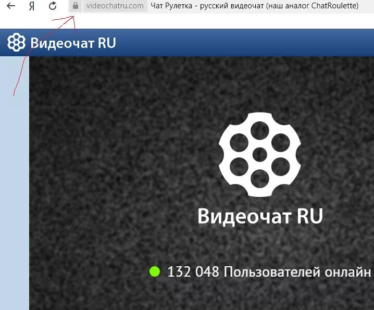Click the large revolver cylinder logo
The width and height of the screenshot is (374, 310).
point(260,155)
